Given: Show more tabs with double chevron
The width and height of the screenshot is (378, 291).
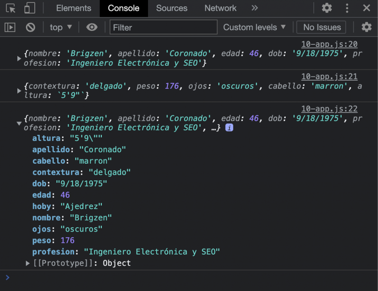Looking at the screenshot, I should pos(255,8).
